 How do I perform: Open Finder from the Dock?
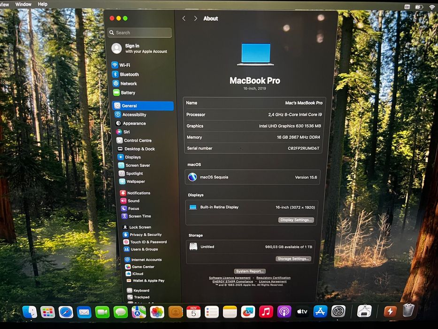pyautogui.click(x=30, y=312)
